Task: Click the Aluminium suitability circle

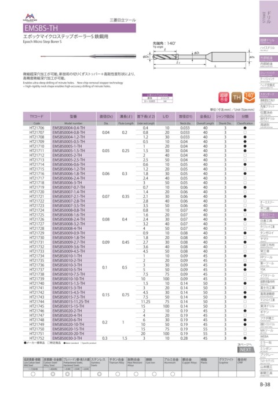Action: pos(173,374)
